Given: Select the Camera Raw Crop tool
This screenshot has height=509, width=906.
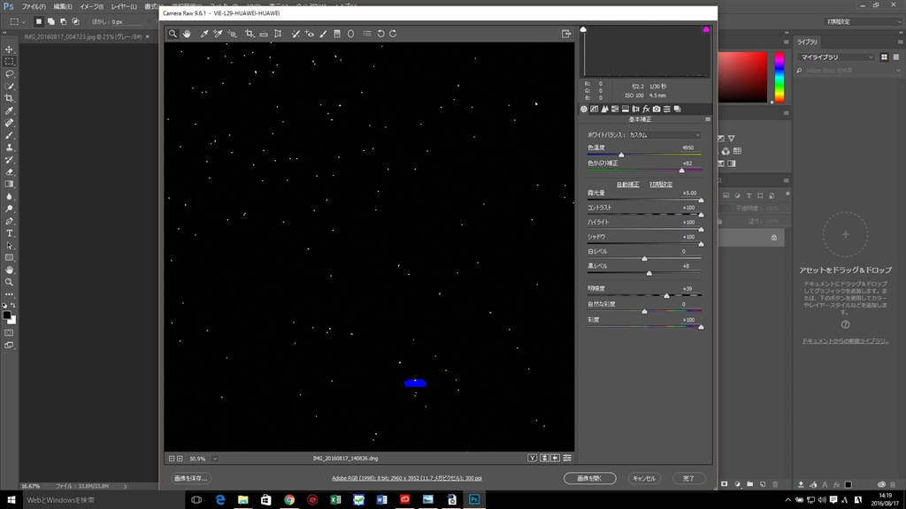Looking at the screenshot, I should tap(250, 34).
